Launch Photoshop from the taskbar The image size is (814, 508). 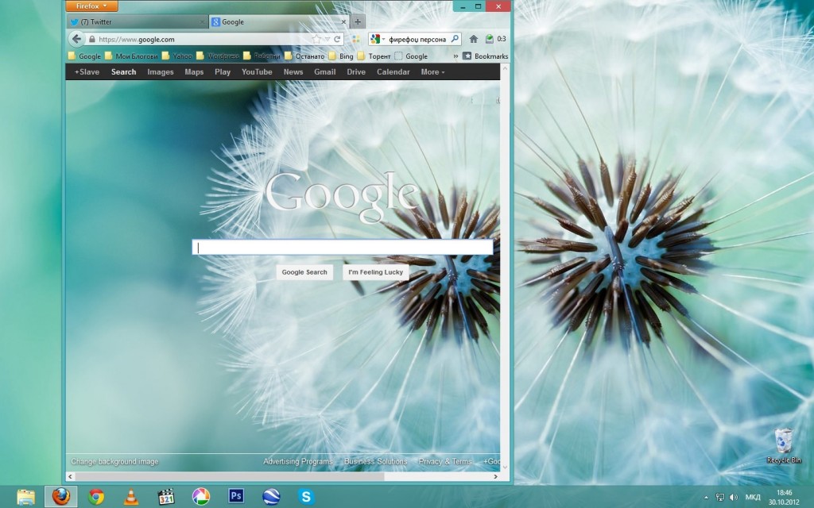point(236,497)
